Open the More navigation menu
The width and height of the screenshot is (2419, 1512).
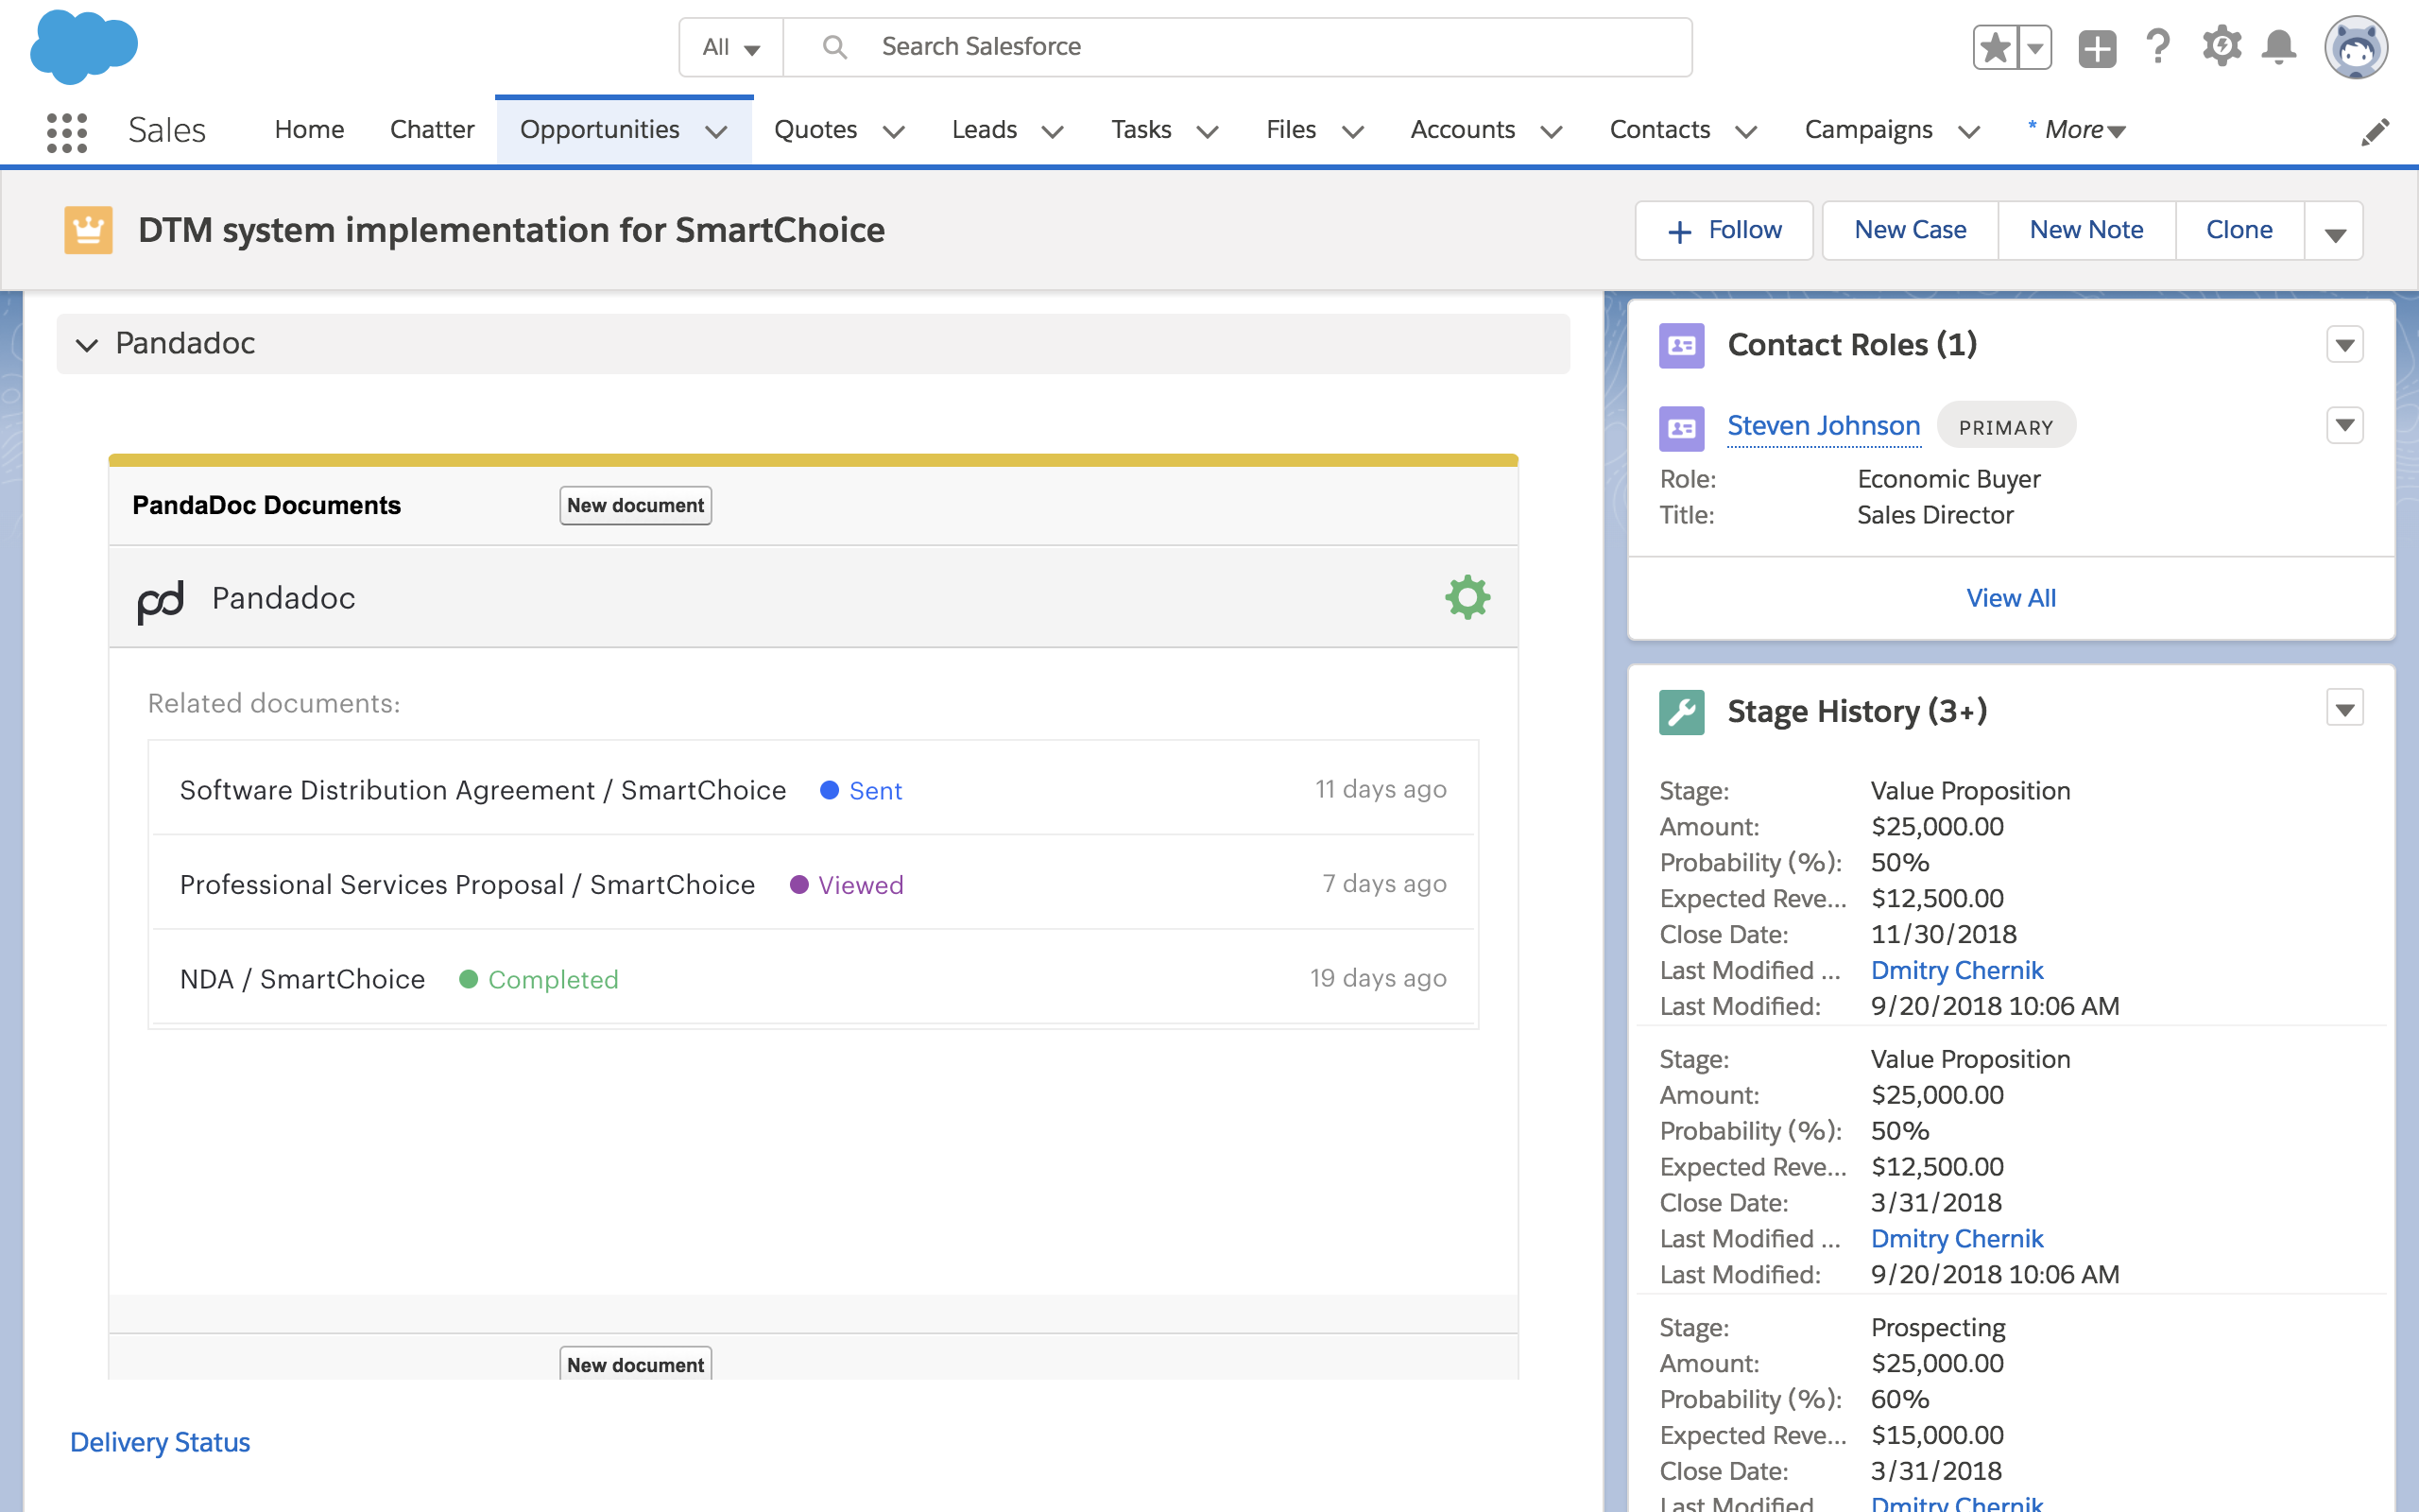point(2078,130)
